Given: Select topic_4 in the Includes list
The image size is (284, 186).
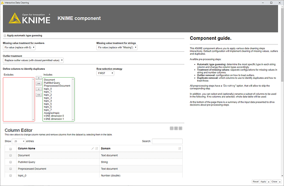Looking at the screenshot, I should [x=48, y=101].
